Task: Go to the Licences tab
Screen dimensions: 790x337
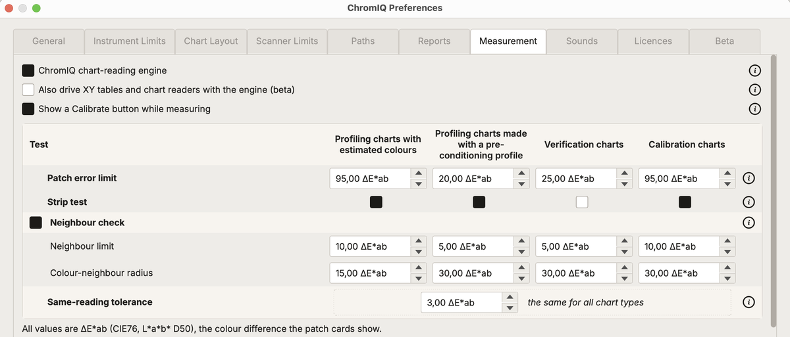Action: coord(653,41)
